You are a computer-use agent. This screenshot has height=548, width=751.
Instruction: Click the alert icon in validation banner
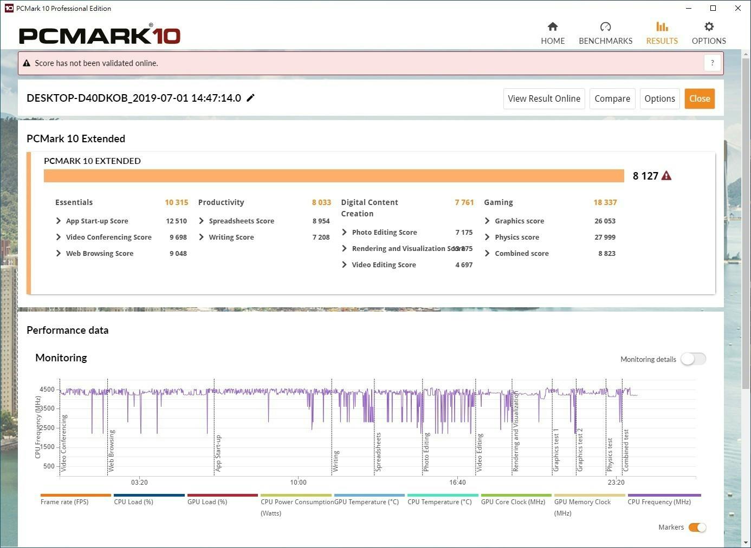27,63
